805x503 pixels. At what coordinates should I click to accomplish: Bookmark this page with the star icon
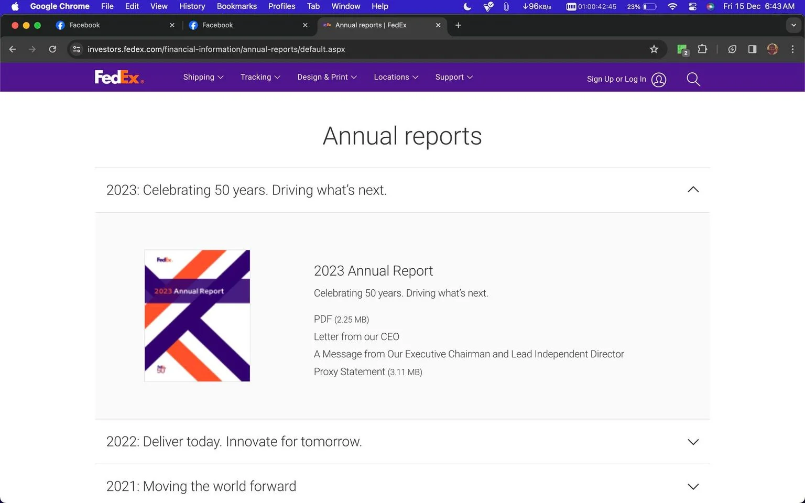(x=654, y=49)
